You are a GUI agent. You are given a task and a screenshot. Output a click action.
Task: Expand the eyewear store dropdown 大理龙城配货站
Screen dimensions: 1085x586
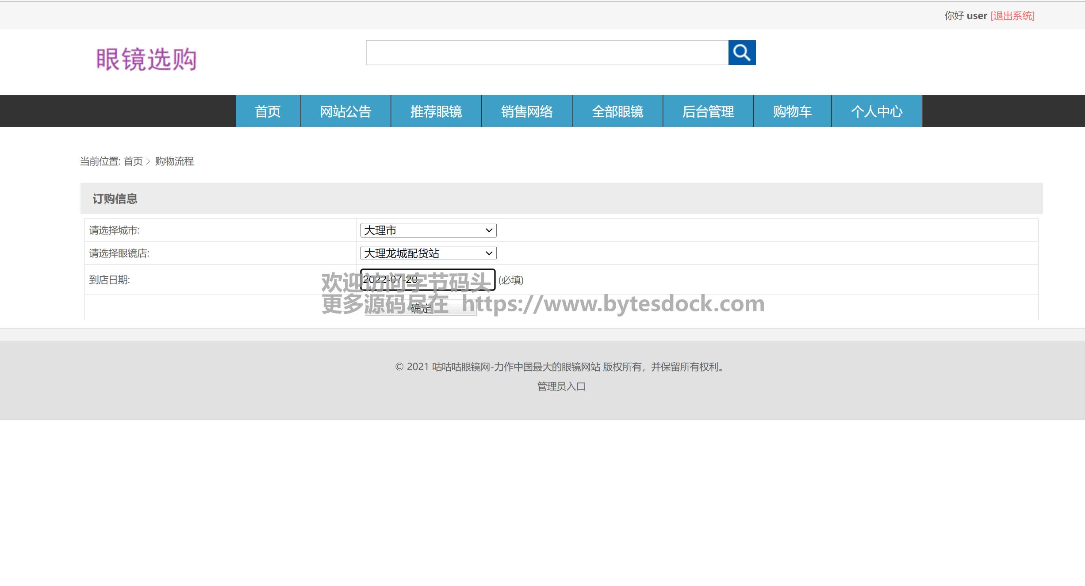[428, 253]
